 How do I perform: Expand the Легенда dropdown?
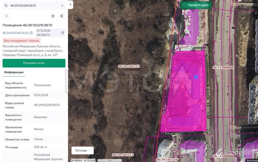[82, 150]
